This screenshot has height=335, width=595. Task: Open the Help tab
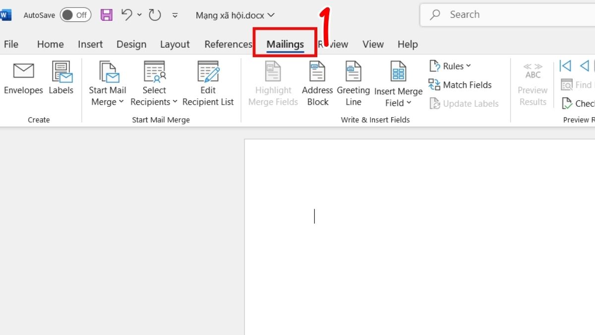coord(408,44)
